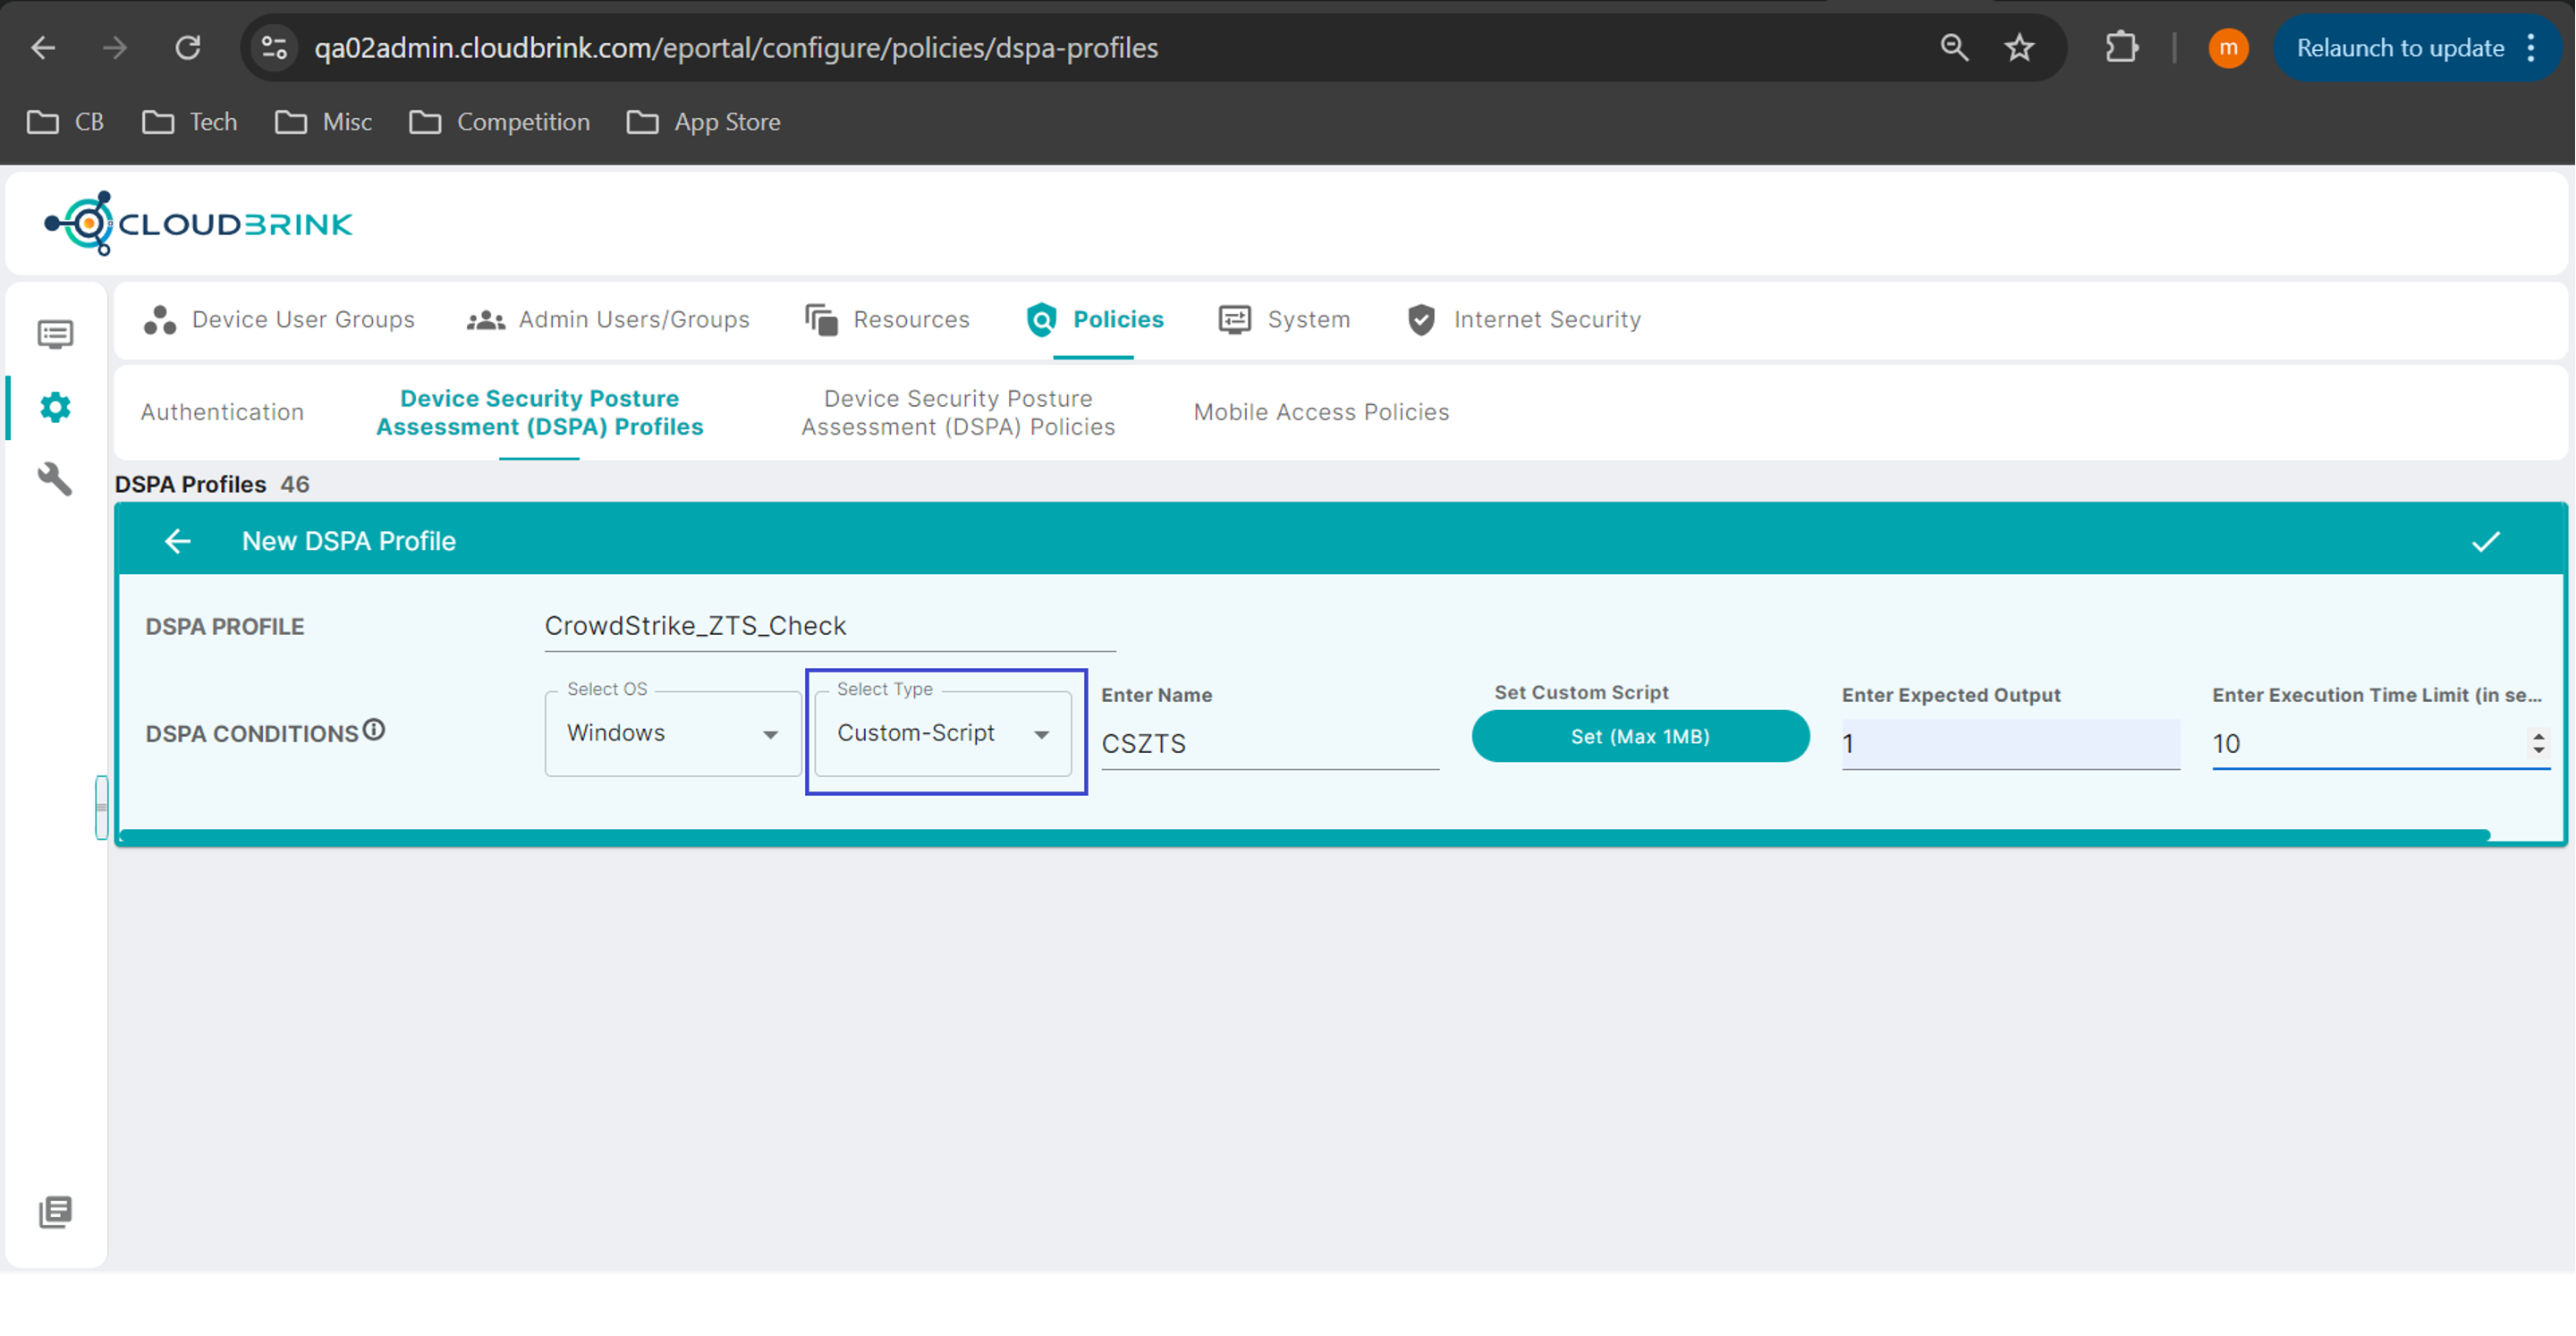Click the documents icon at sidebar bottom
Screen dimensions: 2576x1336
(x=55, y=1212)
